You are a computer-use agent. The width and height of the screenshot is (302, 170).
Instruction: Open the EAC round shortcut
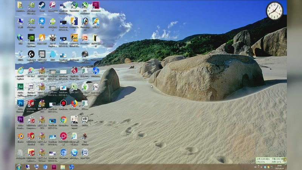coord(96,87)
